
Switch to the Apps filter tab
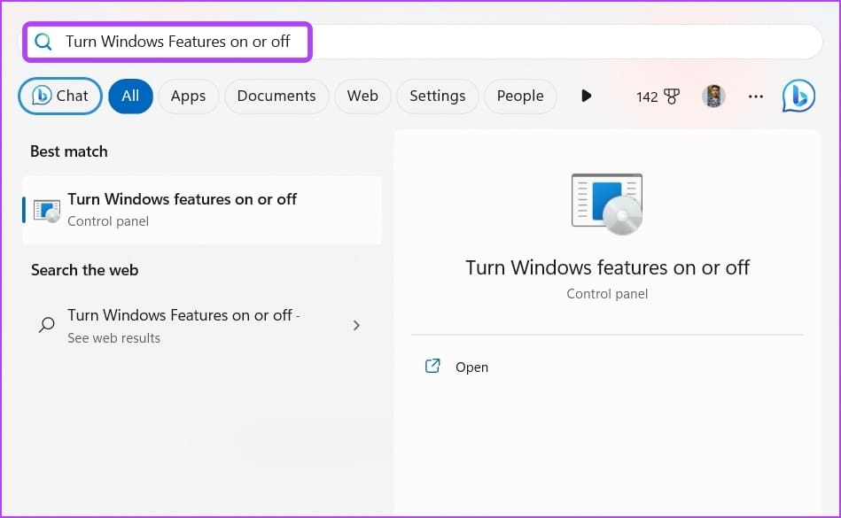click(188, 96)
